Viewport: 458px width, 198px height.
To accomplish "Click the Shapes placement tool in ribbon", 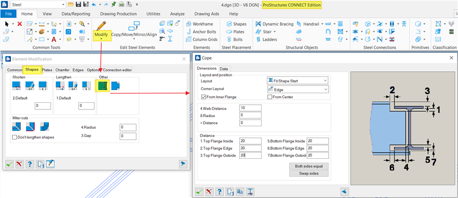I will tap(236, 24).
